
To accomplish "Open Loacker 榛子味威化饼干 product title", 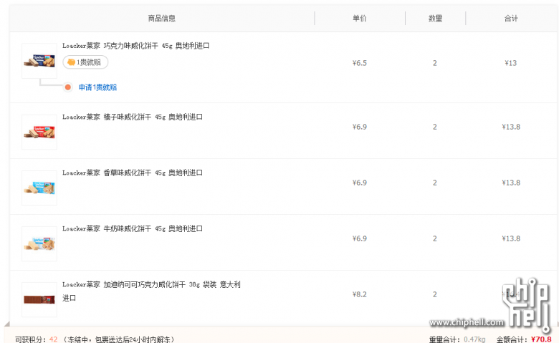I will click(133, 117).
